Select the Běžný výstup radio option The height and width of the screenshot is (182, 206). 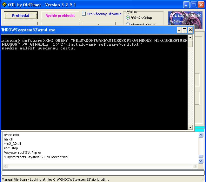(x=128, y=17)
